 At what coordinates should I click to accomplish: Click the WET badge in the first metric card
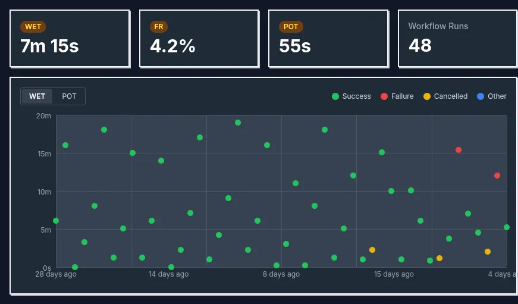pos(33,27)
